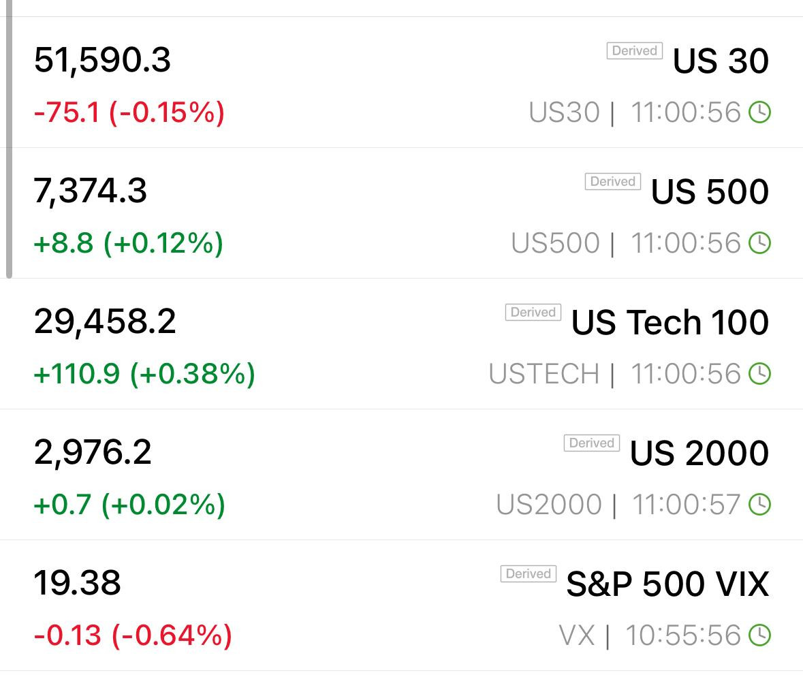Tap the Derived badge beside S&P 500 VIX
Image resolution: width=803 pixels, height=679 pixels.
[528, 573]
